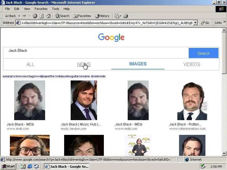
Task: Click the Refresh page icon
Action: [42, 16]
